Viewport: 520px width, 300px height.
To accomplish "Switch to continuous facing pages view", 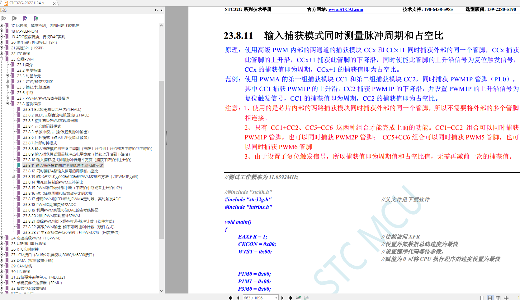I will click(506, 298).
